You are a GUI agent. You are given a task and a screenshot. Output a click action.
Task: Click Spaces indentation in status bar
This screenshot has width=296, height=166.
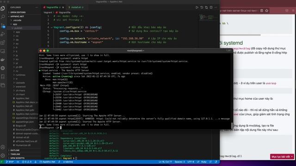coord(179,162)
